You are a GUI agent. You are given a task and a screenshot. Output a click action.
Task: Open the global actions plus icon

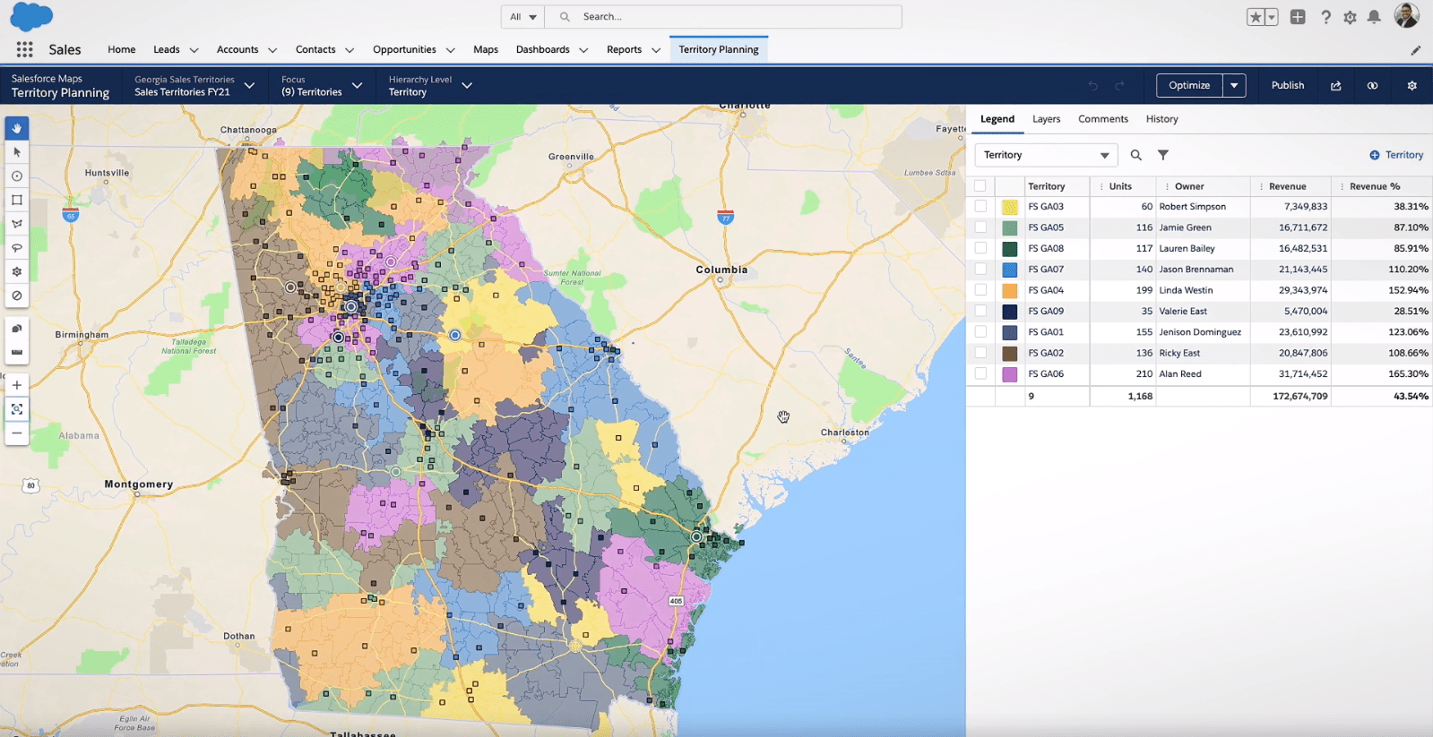[x=1298, y=17]
